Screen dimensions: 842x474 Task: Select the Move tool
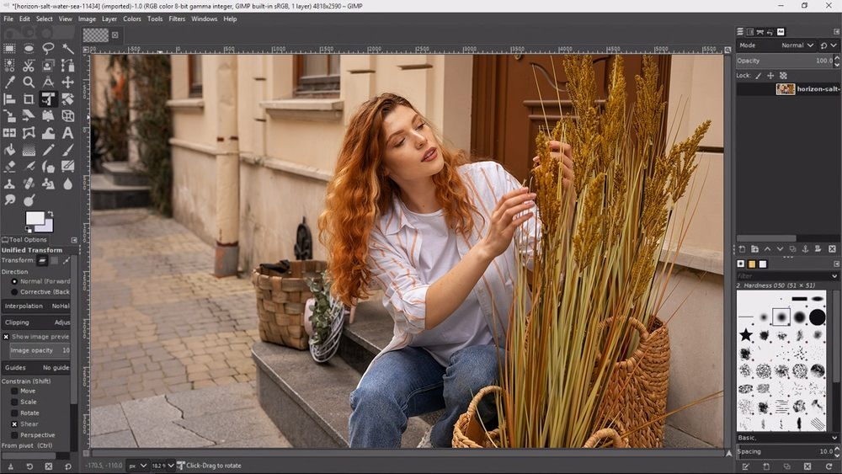pos(67,82)
